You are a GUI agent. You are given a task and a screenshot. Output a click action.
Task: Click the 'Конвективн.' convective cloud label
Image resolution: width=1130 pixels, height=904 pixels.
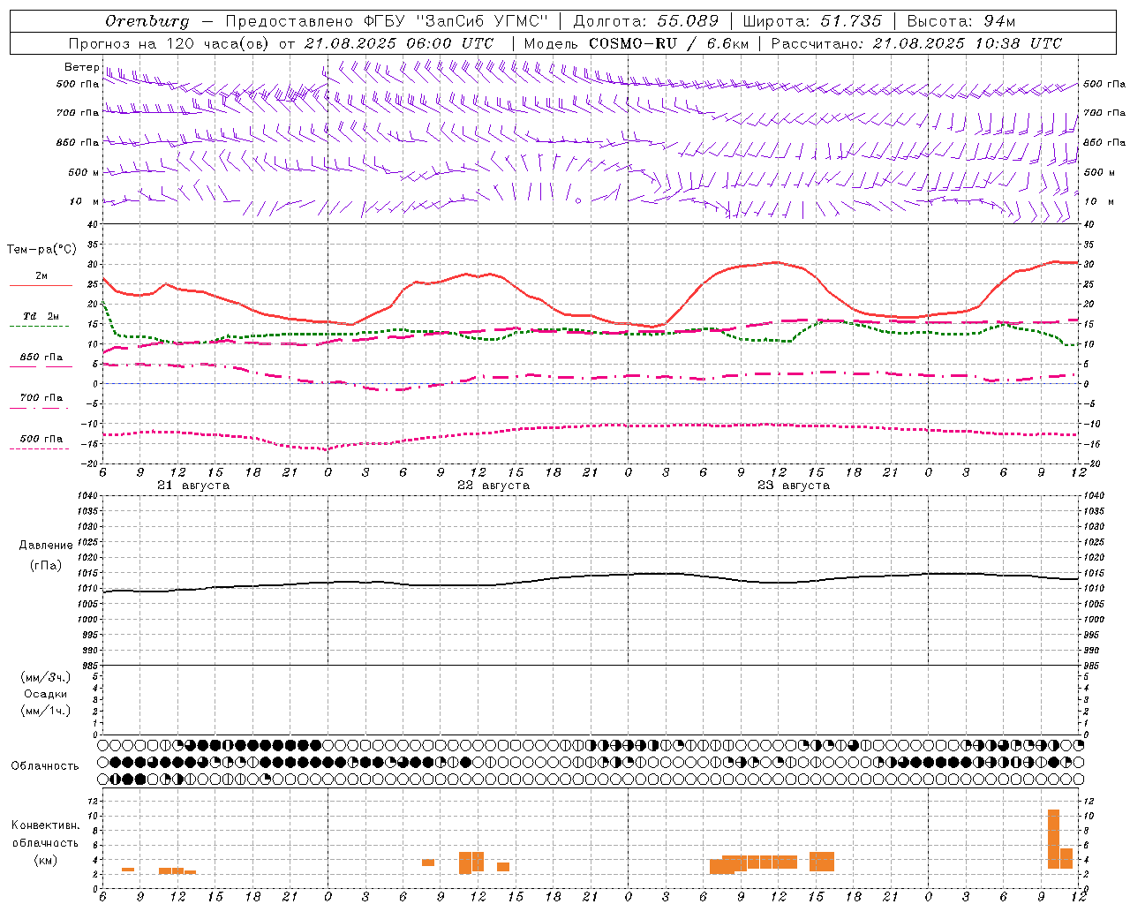[x=46, y=825]
